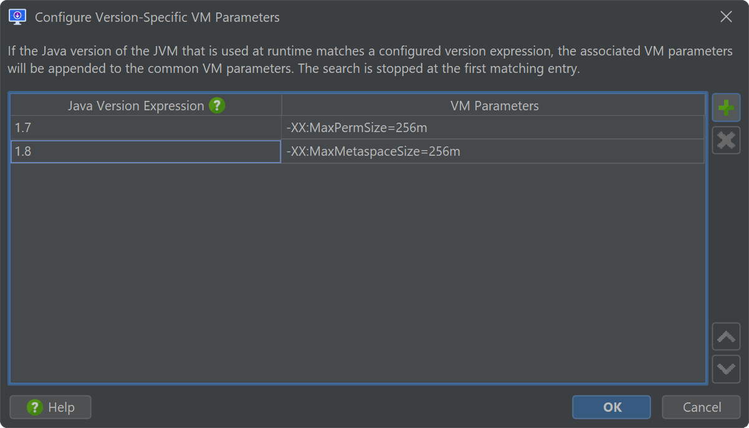Click the green plus add-entry icon

tap(726, 108)
